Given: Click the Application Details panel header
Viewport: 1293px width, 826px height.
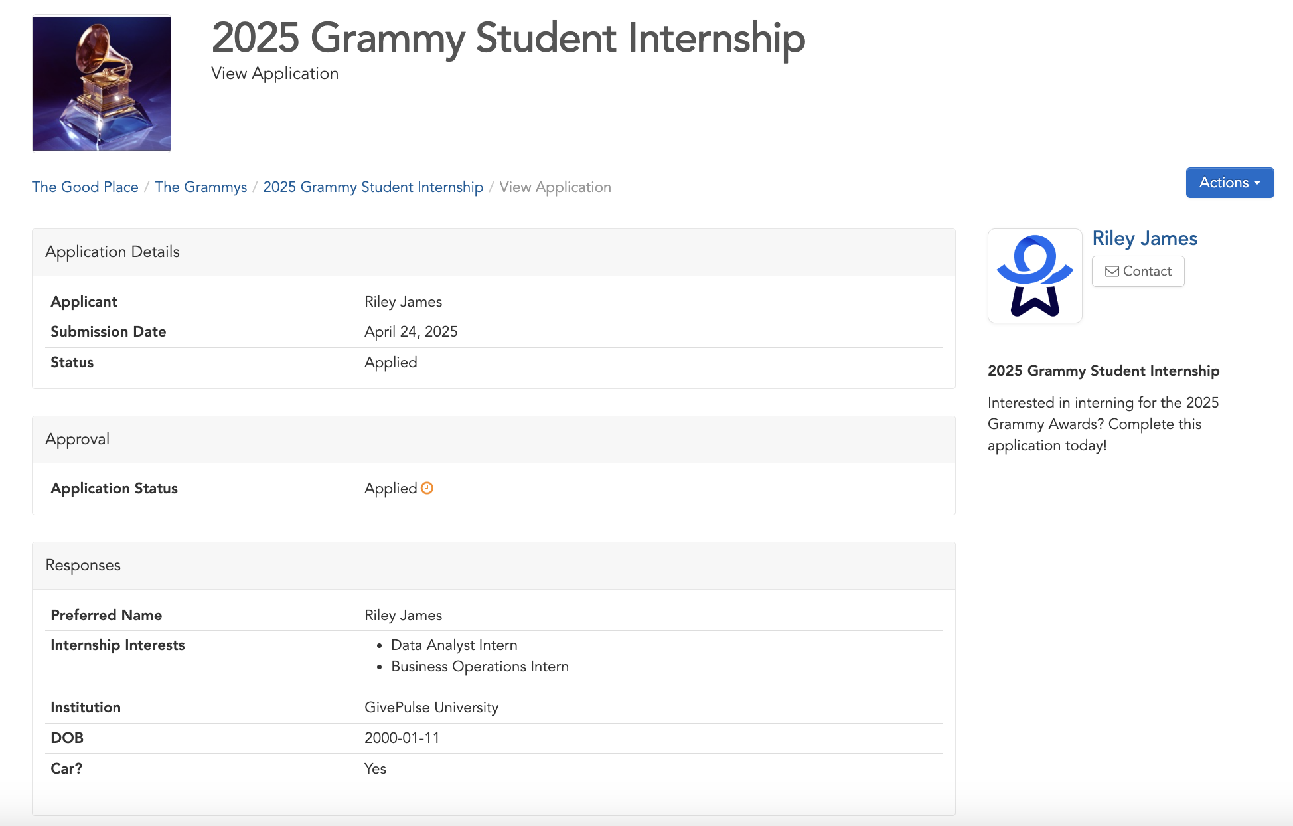Looking at the screenshot, I should (494, 252).
